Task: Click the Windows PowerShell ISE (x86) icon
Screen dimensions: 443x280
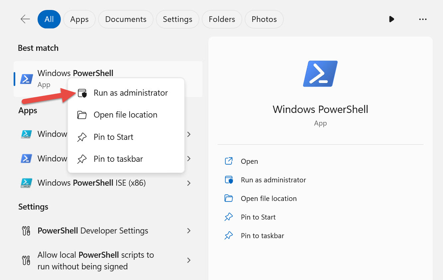Action: click(26, 183)
